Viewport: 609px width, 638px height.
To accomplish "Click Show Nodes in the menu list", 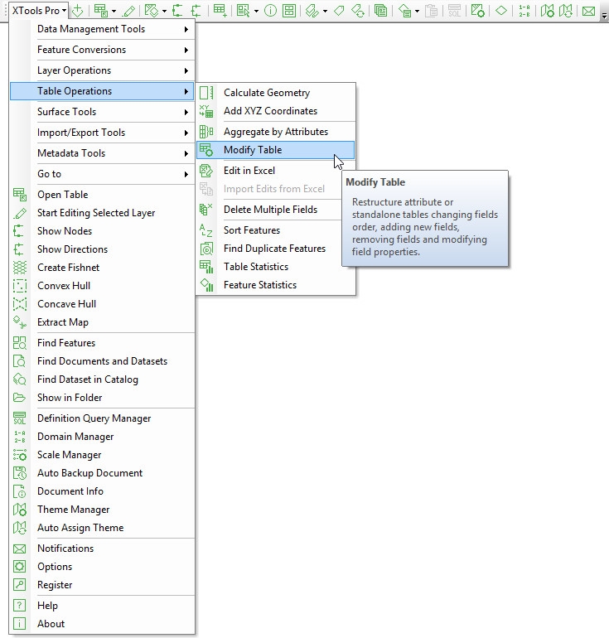I will [x=103, y=231].
